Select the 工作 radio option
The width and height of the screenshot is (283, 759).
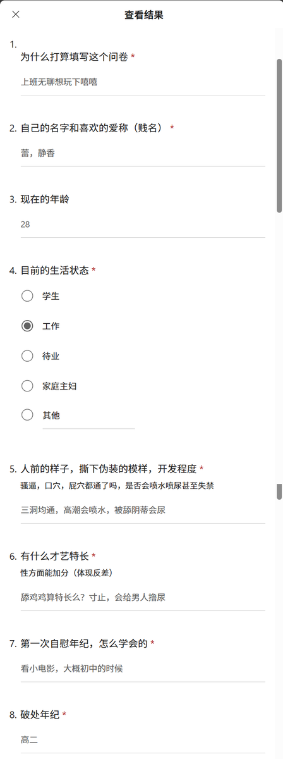(x=27, y=326)
